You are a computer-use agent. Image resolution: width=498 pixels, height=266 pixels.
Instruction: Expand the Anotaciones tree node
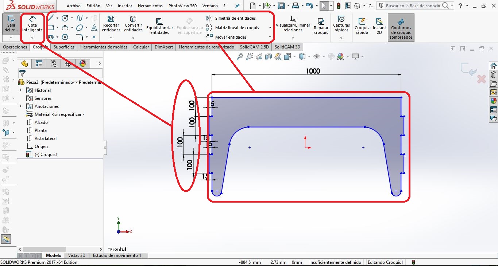click(21, 106)
